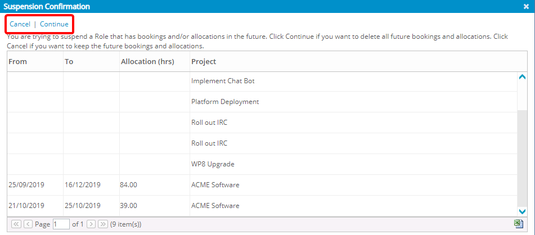The height and width of the screenshot is (235, 535).
Task: Select the WP8 Upgrade project row
Action: 262,164
